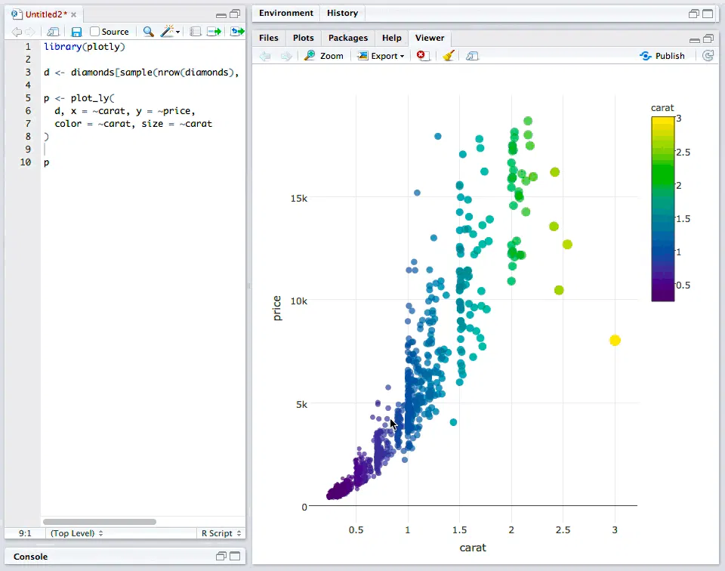Save the current script with the floppy disk icon
This screenshot has height=571, width=725.
click(x=76, y=32)
